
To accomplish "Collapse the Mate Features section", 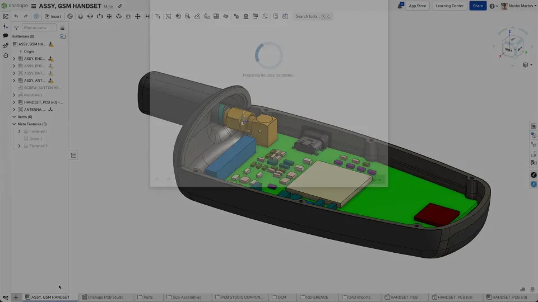I will pyautogui.click(x=15, y=124).
